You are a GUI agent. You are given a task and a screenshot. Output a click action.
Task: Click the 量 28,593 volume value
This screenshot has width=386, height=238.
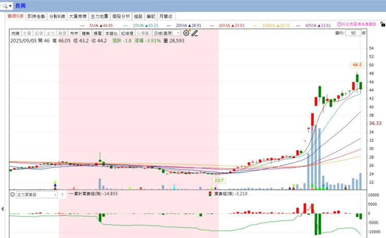point(174,41)
